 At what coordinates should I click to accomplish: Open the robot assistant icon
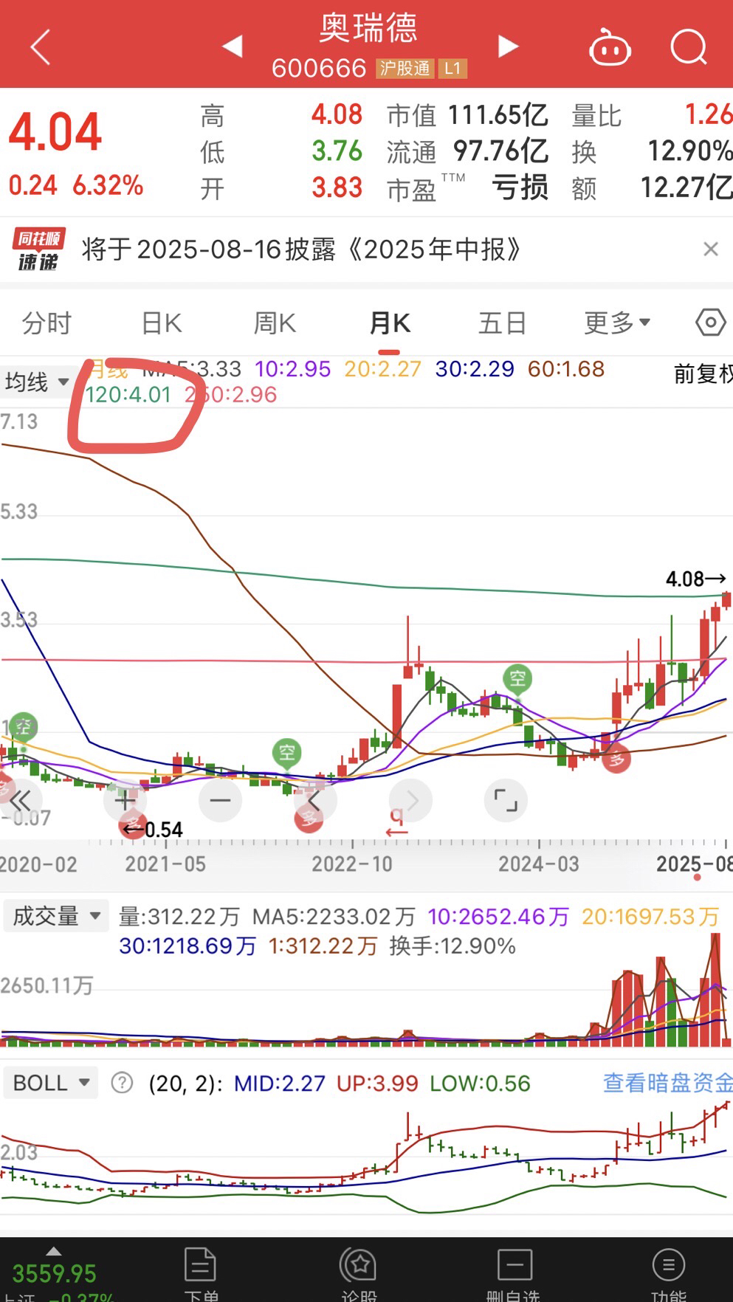tap(610, 47)
